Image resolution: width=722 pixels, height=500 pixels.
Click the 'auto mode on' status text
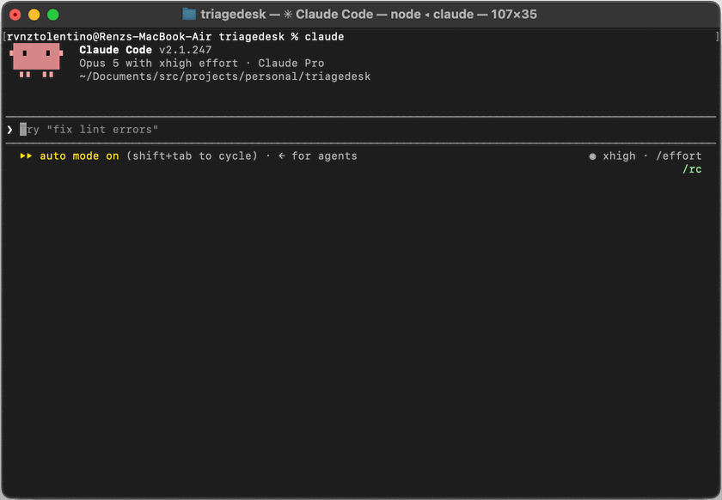click(x=79, y=156)
